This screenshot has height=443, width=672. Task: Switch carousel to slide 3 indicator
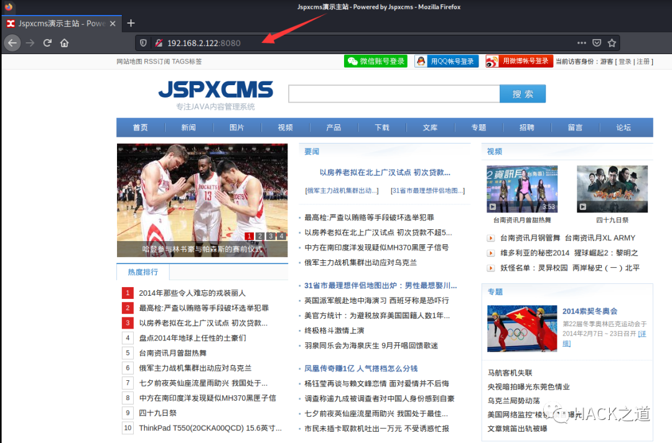271,236
